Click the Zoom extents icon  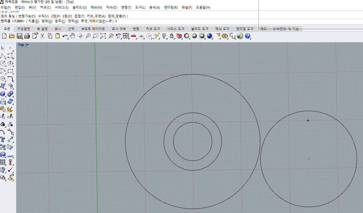[103, 36]
